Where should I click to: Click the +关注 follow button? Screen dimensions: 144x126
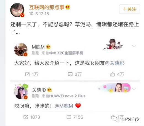[130, 9]
